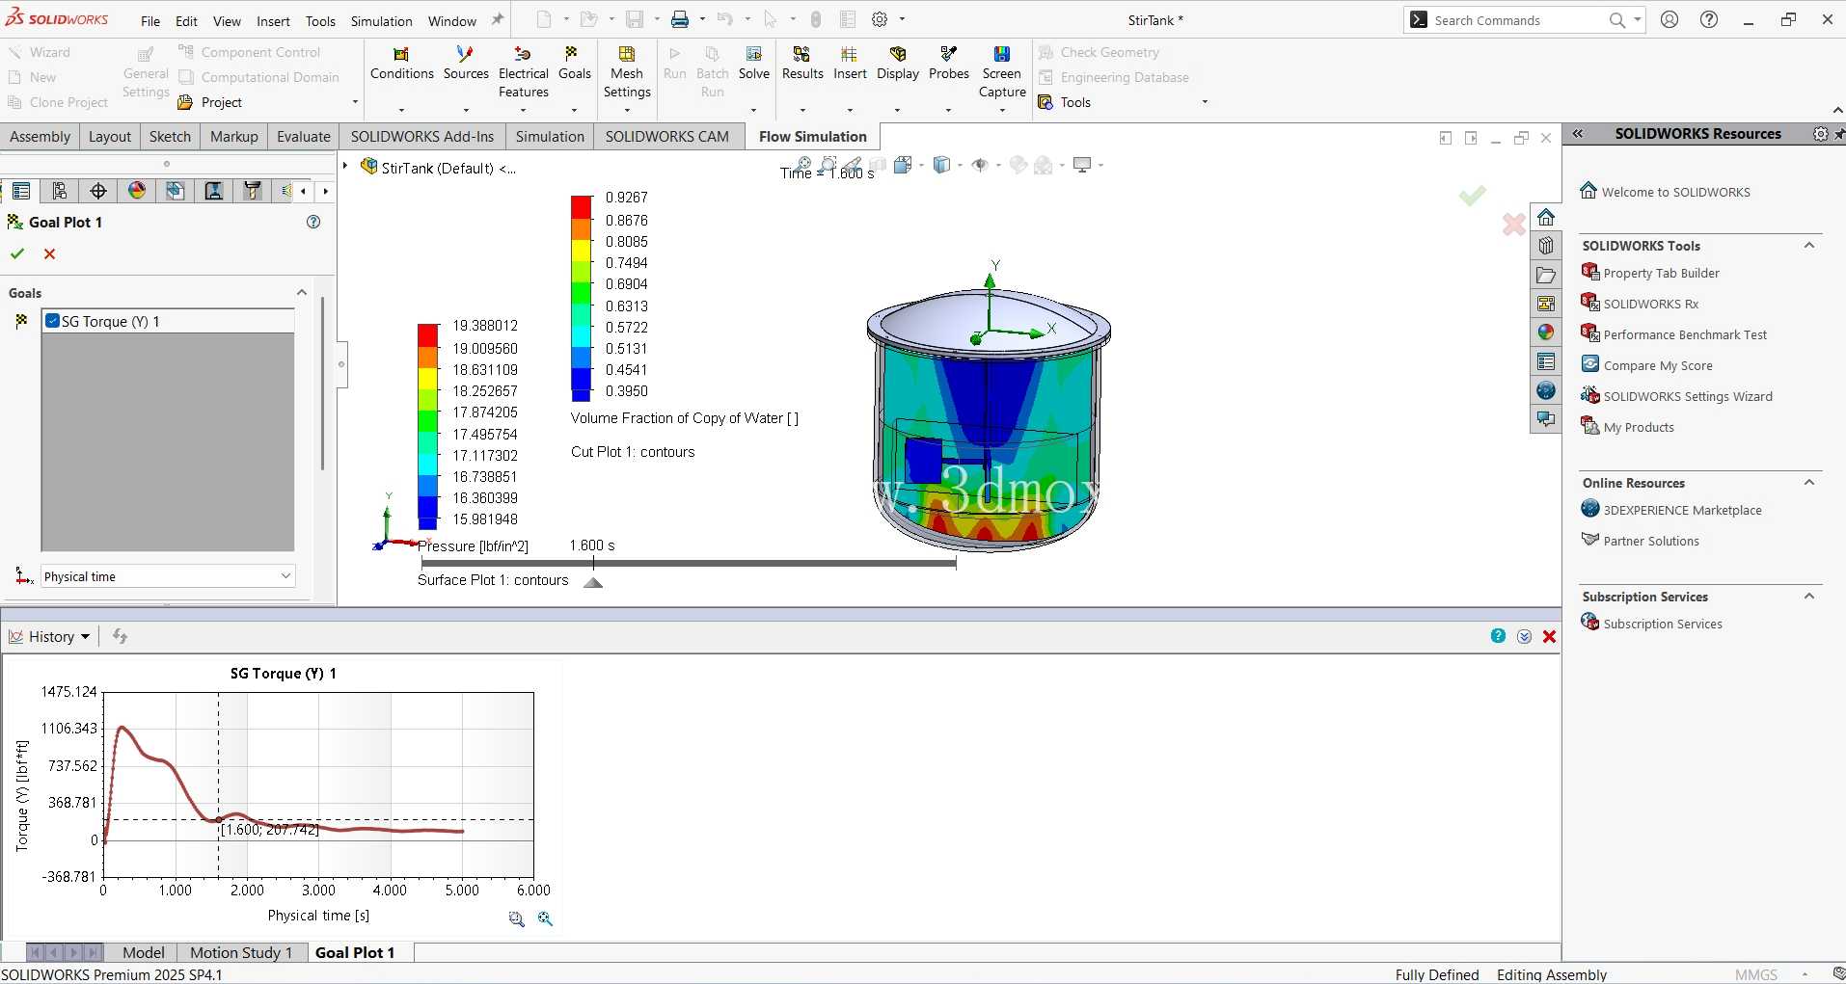Open the Goals tool
Image resolution: width=1846 pixels, height=984 pixels.
(574, 64)
